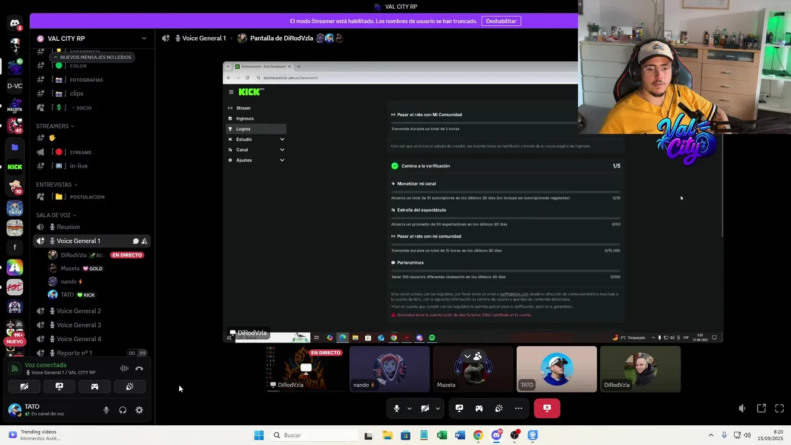Click the activities controller in bottom call bar
This screenshot has width=791, height=445.
coord(479,408)
